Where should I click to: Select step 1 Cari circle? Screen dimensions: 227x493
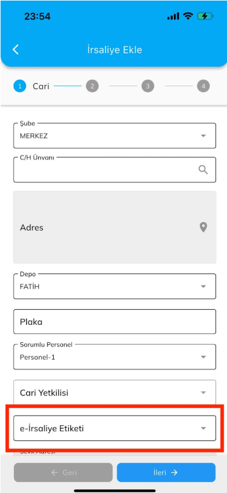(20, 86)
